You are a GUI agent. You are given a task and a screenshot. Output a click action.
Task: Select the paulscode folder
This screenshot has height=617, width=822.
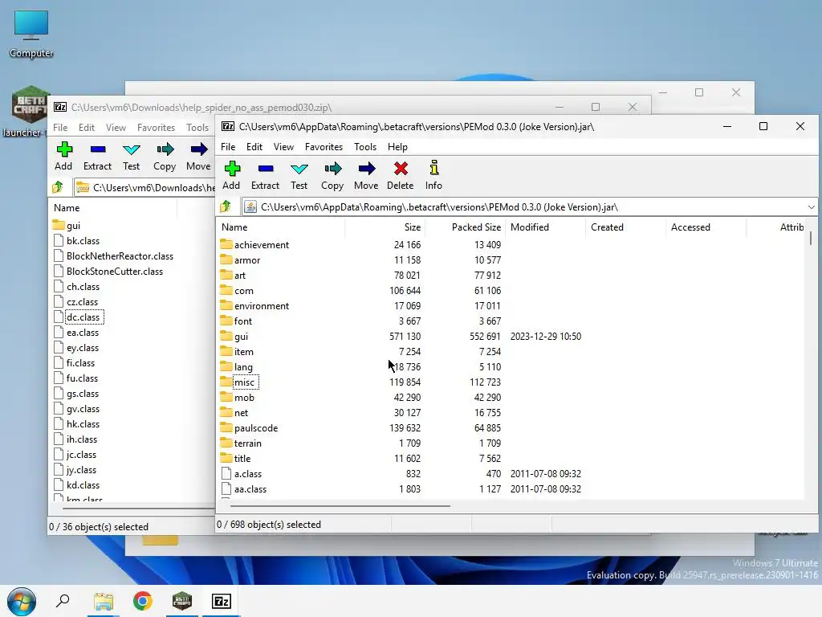tap(256, 427)
